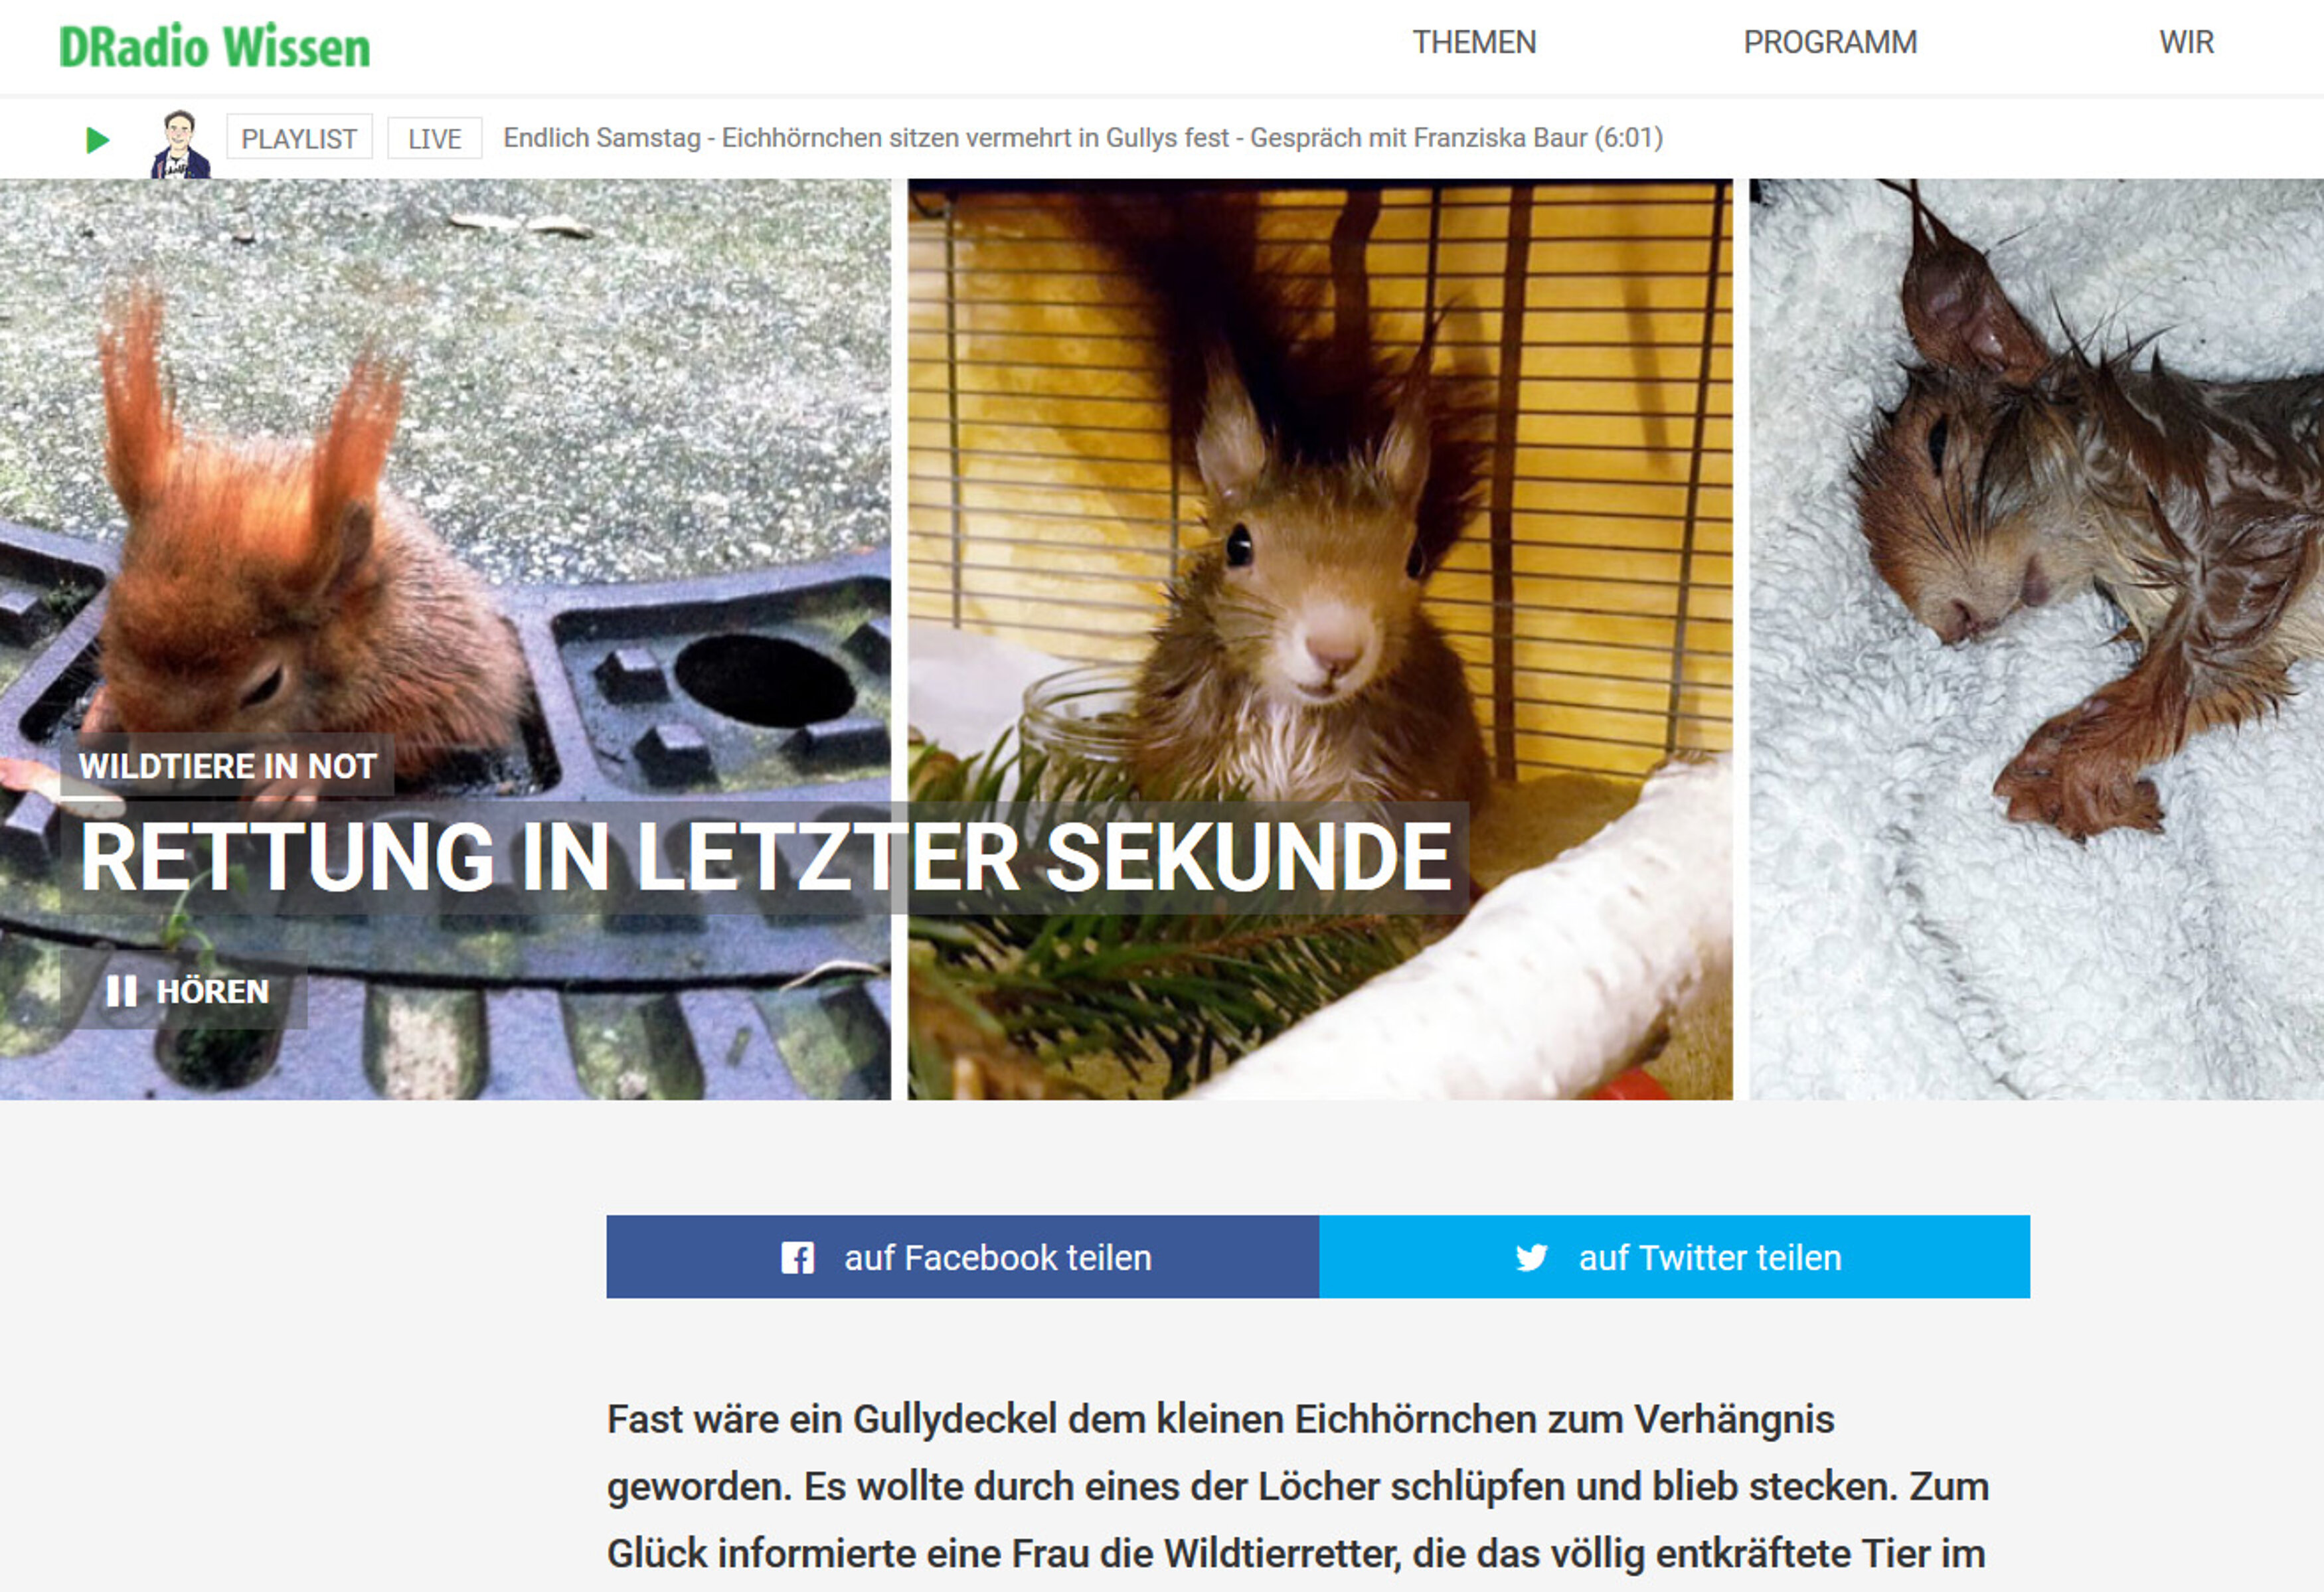2324x1592 pixels.
Task: Open the THEMEN menu
Action: (x=1474, y=43)
